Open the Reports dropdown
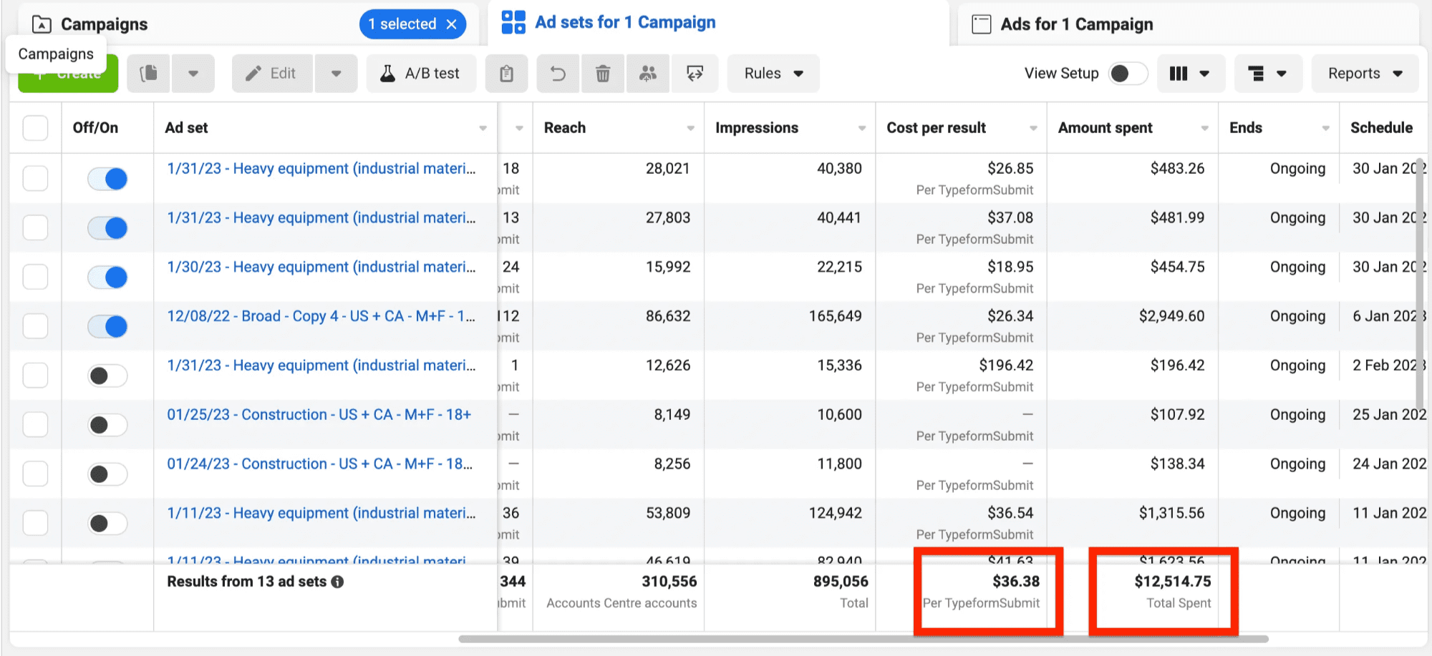 coord(1364,74)
